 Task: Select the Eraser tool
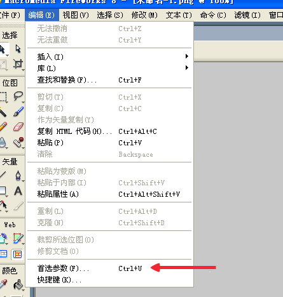point(18,127)
